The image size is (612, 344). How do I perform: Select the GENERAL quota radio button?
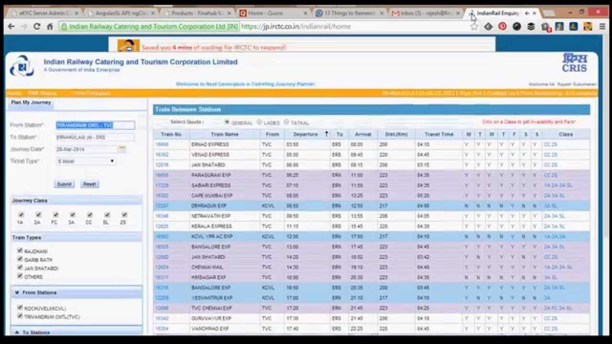[x=227, y=122]
